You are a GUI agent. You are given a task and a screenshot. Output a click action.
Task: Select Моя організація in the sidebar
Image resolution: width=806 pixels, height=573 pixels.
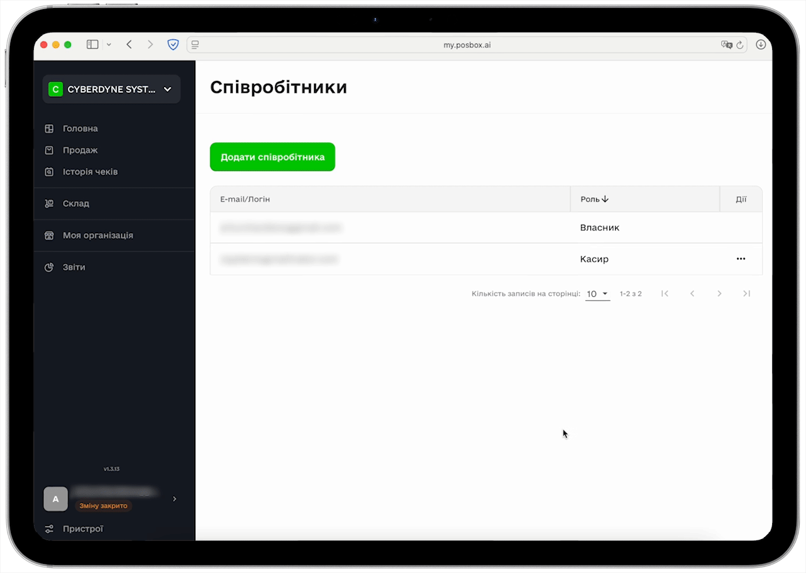coord(97,236)
